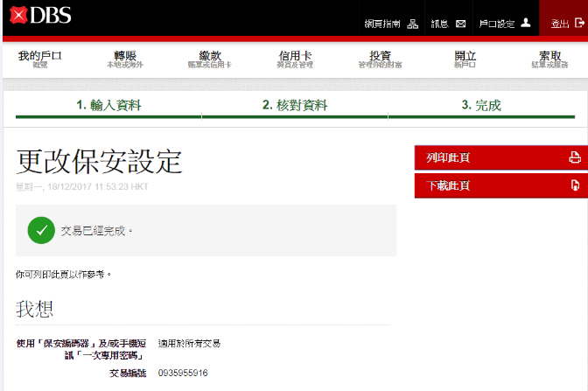This screenshot has width=588, height=391.
Task: Open the 索取 request menu
Action: [549, 59]
